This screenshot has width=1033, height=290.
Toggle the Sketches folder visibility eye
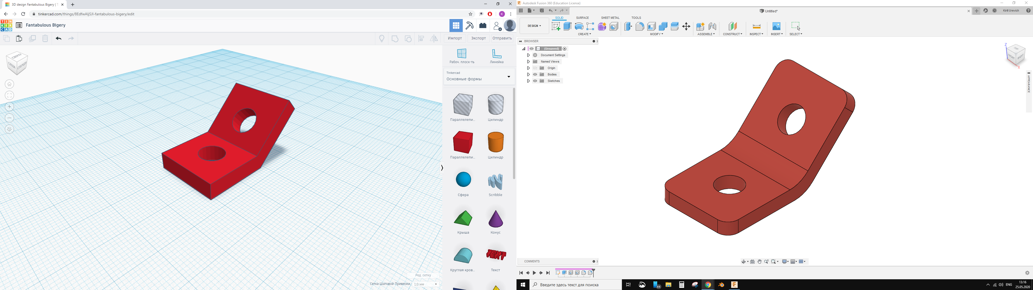tap(535, 81)
